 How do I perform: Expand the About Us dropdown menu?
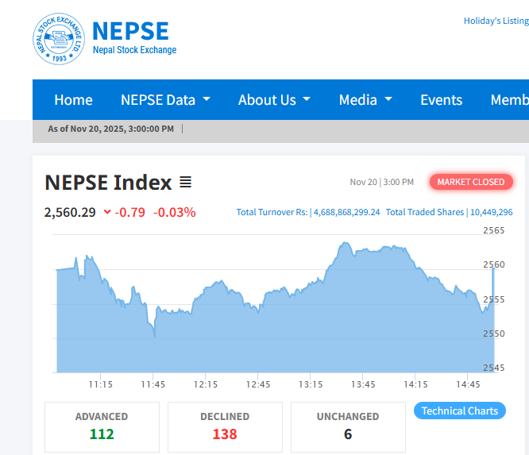(274, 100)
